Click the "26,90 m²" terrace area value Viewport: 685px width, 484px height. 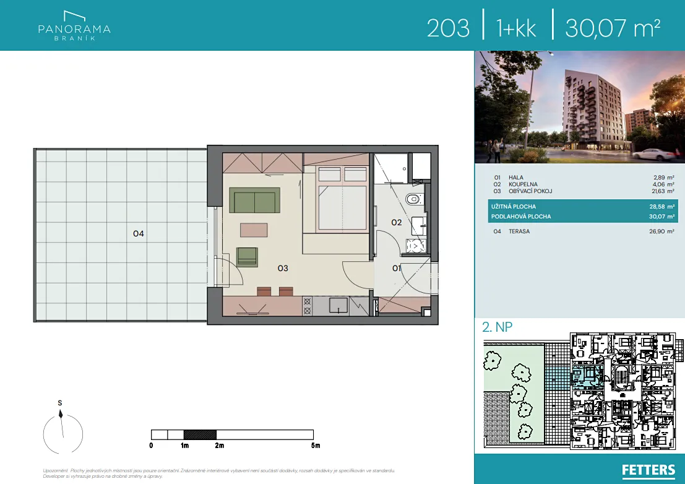662,231
